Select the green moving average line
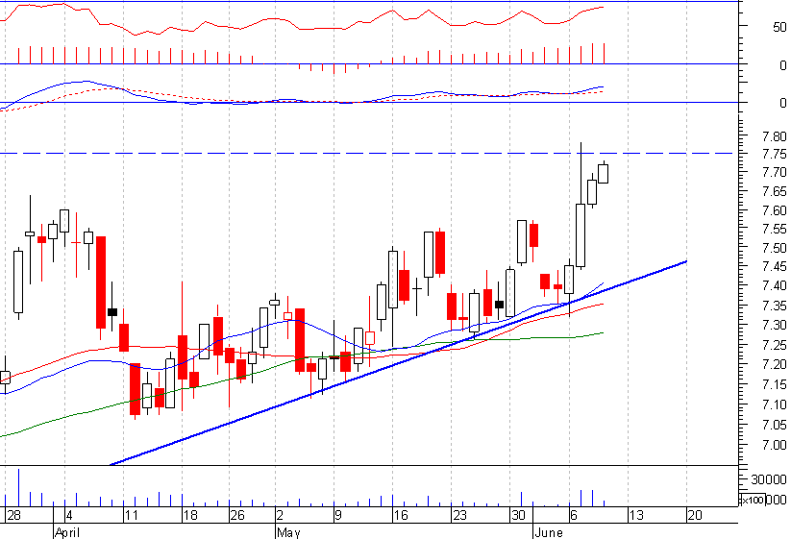Image resolution: width=791 pixels, height=539 pixels. click(302, 359)
